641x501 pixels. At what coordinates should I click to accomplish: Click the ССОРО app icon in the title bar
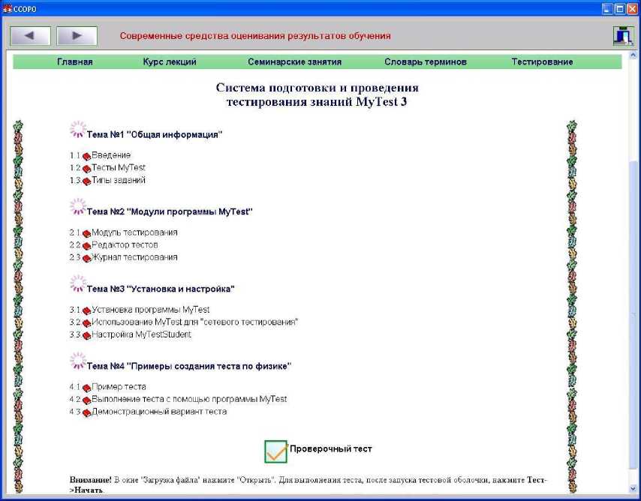[x=7, y=8]
